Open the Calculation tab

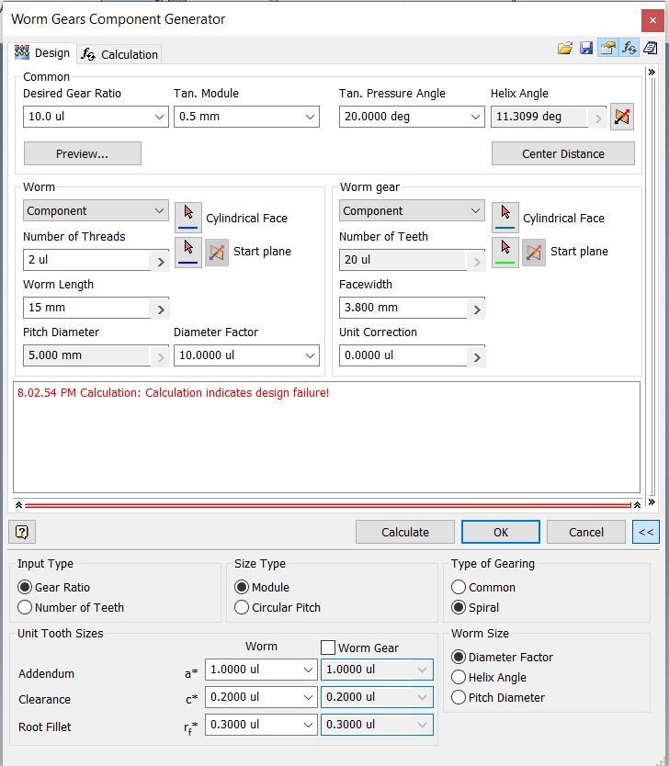coord(119,54)
